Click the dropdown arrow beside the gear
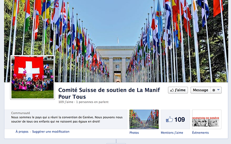Screen dimensions: 231x144 (x=218, y=90)
